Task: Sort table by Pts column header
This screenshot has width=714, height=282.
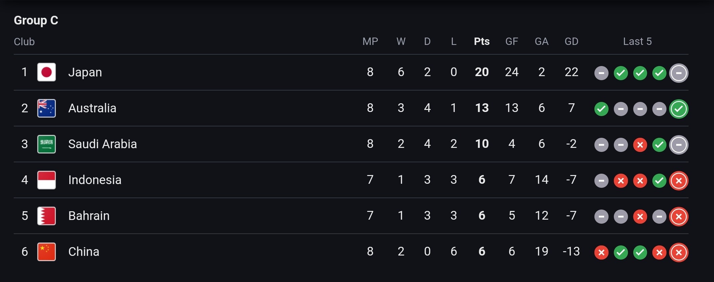Action: coord(482,41)
